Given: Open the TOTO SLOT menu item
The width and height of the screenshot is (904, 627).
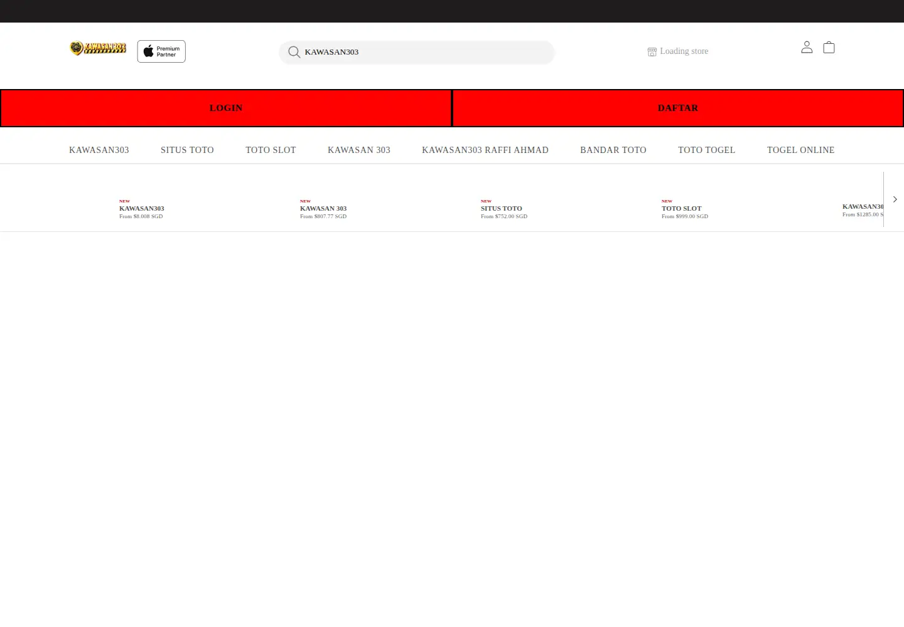Looking at the screenshot, I should click(x=271, y=150).
